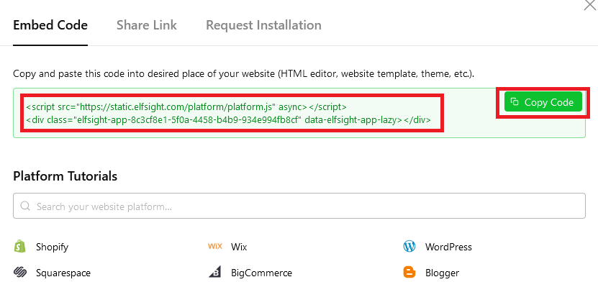Click the BigCommerce logo icon
The width and height of the screenshot is (598, 282).
point(214,273)
